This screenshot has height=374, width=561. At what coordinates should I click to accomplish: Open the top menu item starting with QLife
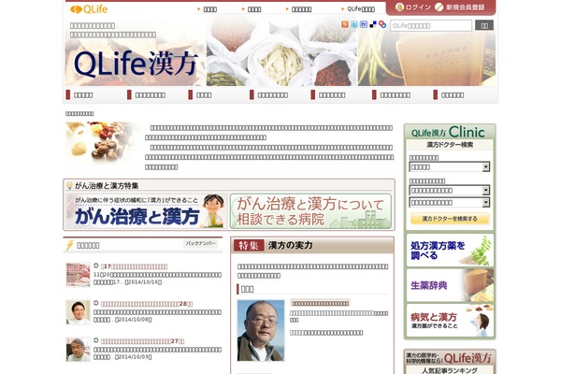361,9
